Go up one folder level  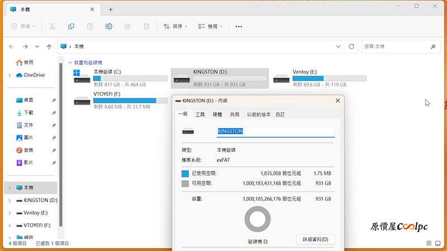tap(49, 47)
